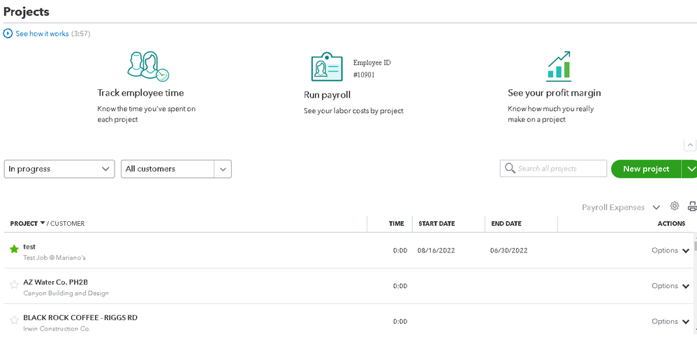697x341 pixels.
Task: Click the New project button
Action: pyautogui.click(x=646, y=169)
